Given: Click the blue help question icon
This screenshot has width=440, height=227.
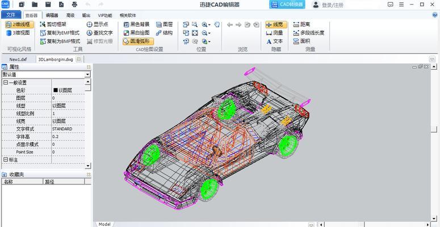Looking at the screenshot, I should (435, 15).
